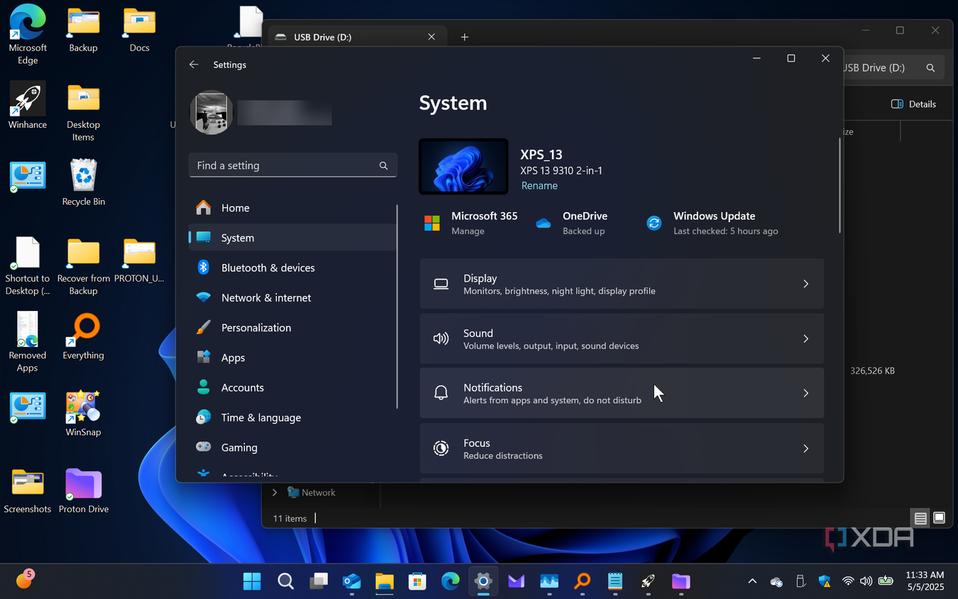
Task: Open OneDrive Backed up status
Action: 572,223
